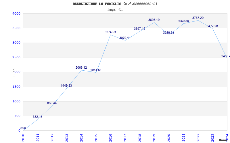230x143 pixels.
Task: Select the 1981.51 data label
Action: [x=96, y=70]
